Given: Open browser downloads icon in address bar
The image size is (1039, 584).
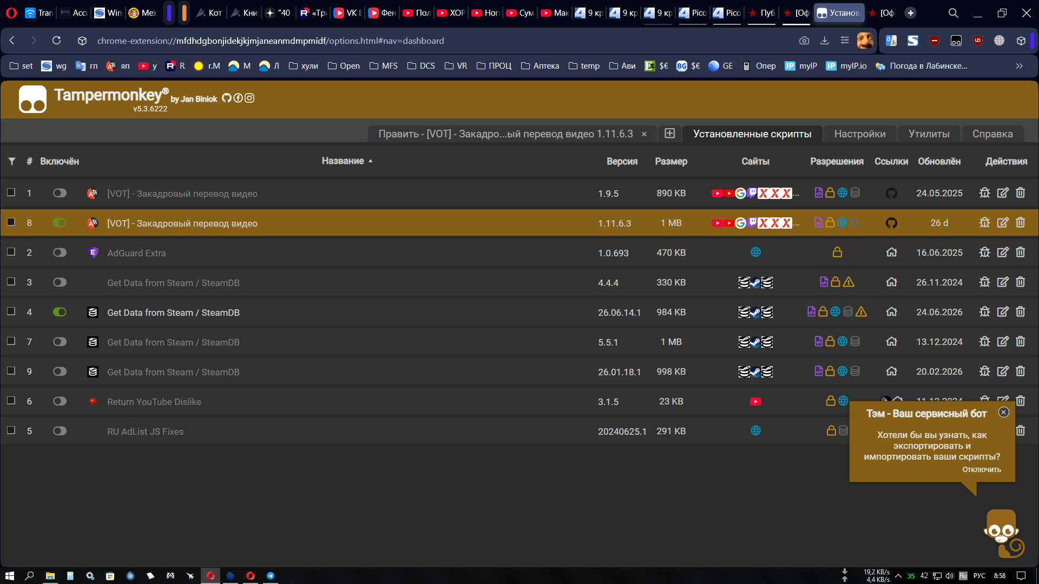Looking at the screenshot, I should 825,41.
